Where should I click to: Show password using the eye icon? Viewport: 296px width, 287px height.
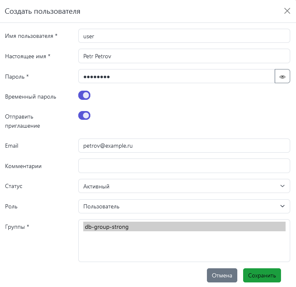click(x=282, y=77)
